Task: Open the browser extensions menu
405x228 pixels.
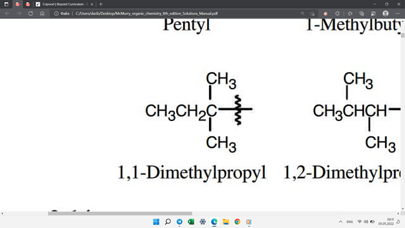Action: pyautogui.click(x=338, y=14)
